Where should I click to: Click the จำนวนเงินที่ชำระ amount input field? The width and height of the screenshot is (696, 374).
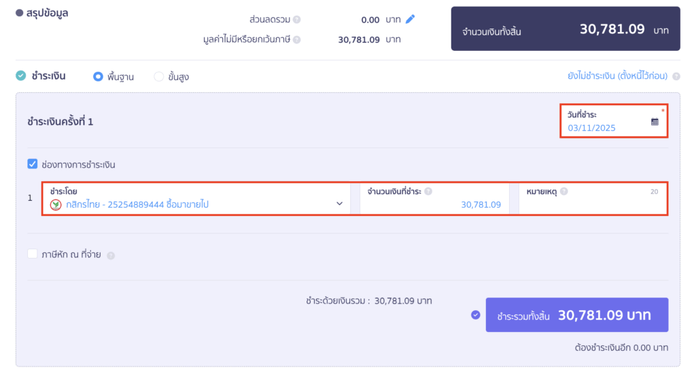435,204
